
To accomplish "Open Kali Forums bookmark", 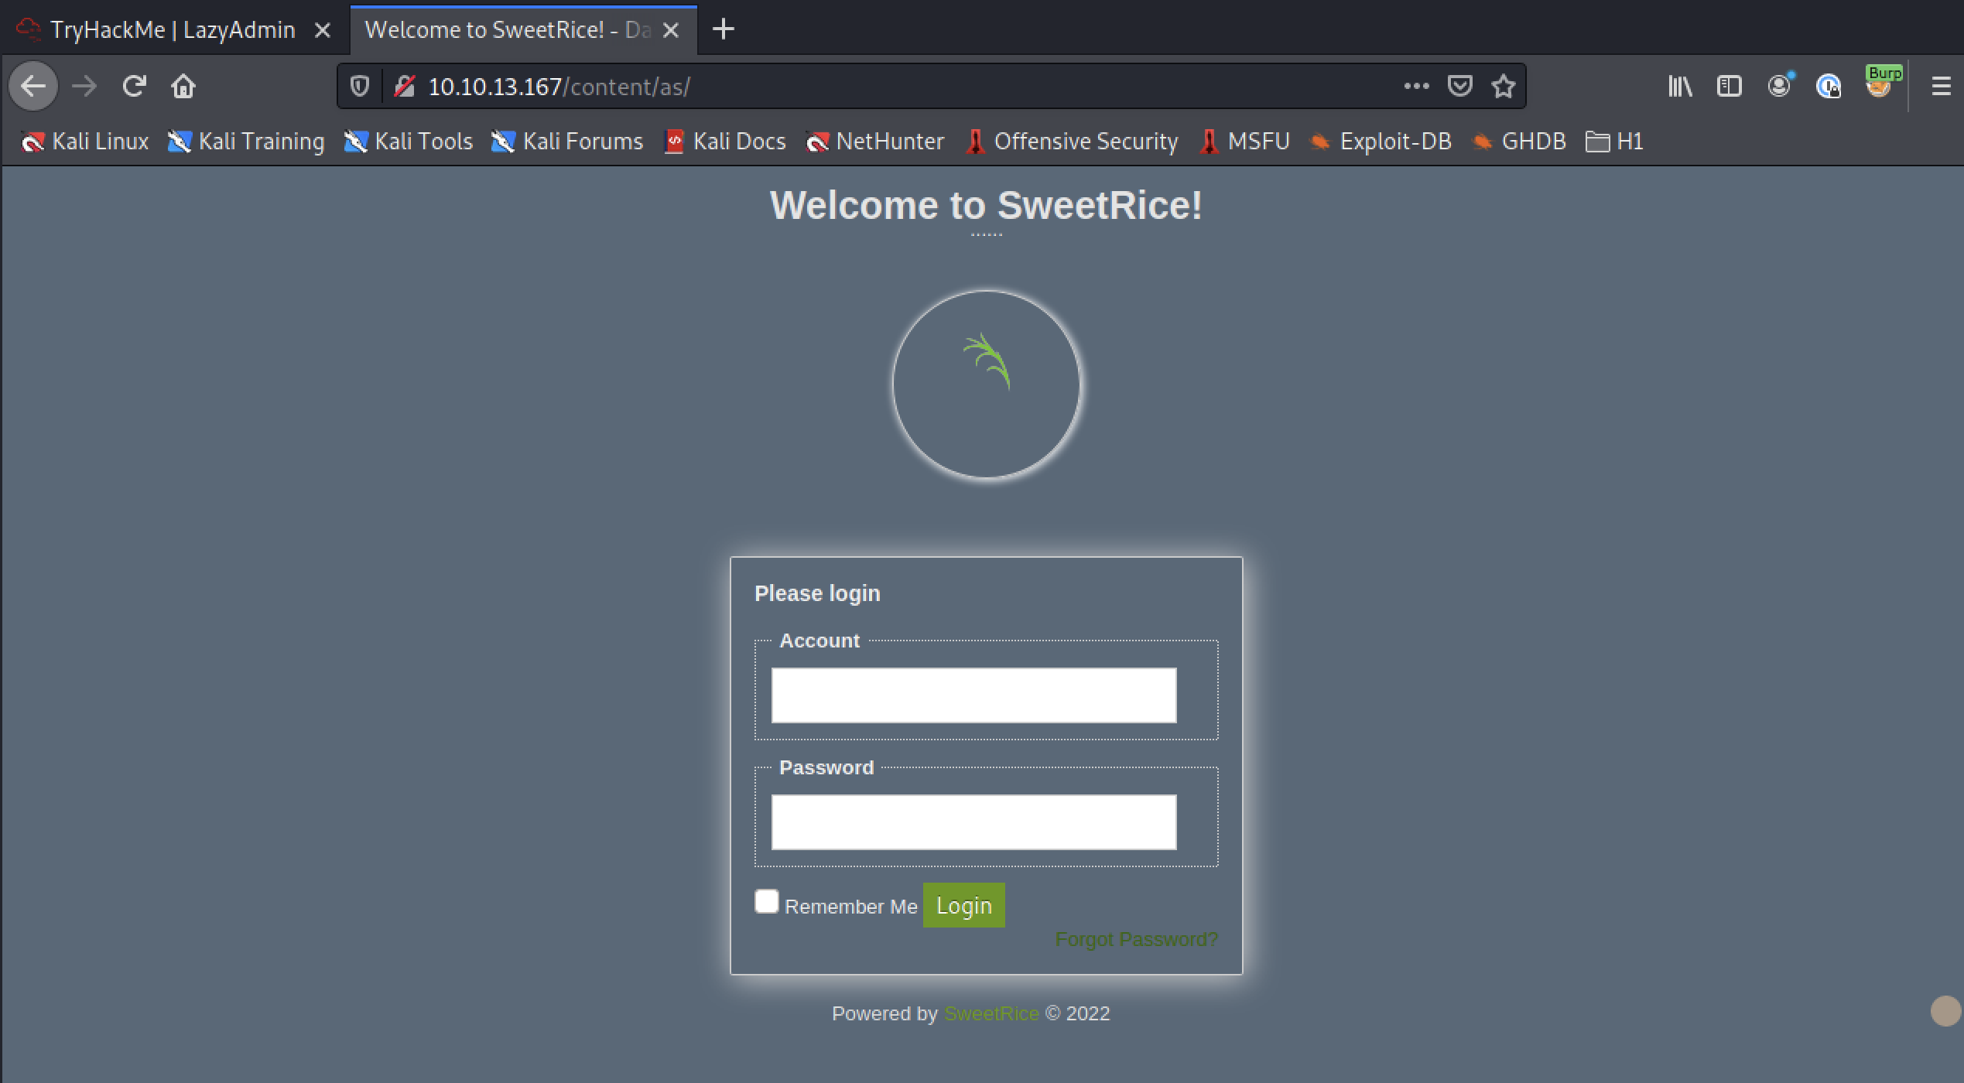I will pos(566,142).
